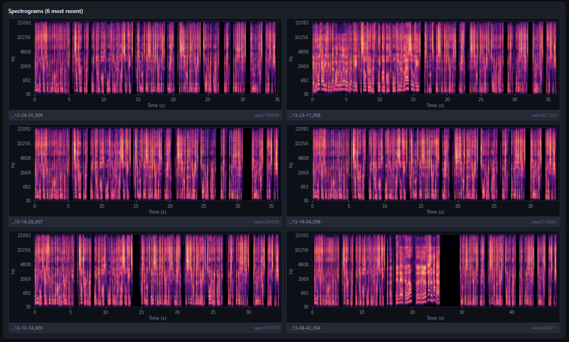Select the filename label ...13-29-35_009

coord(28,115)
